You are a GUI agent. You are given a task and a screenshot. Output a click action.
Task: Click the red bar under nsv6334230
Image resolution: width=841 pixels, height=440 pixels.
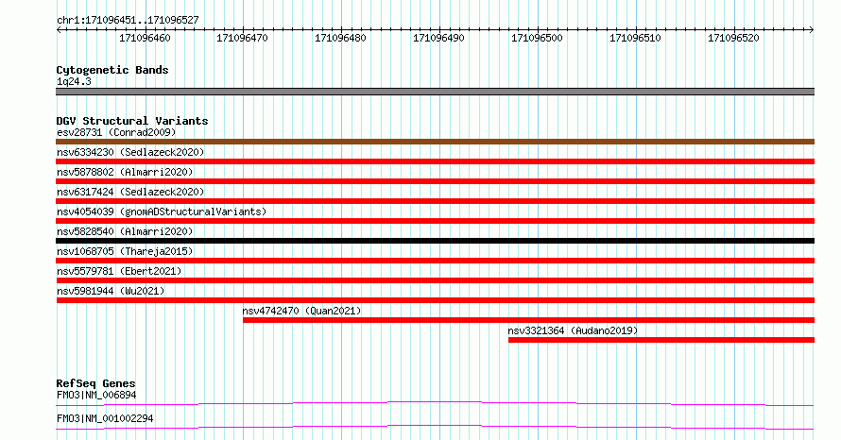435,161
